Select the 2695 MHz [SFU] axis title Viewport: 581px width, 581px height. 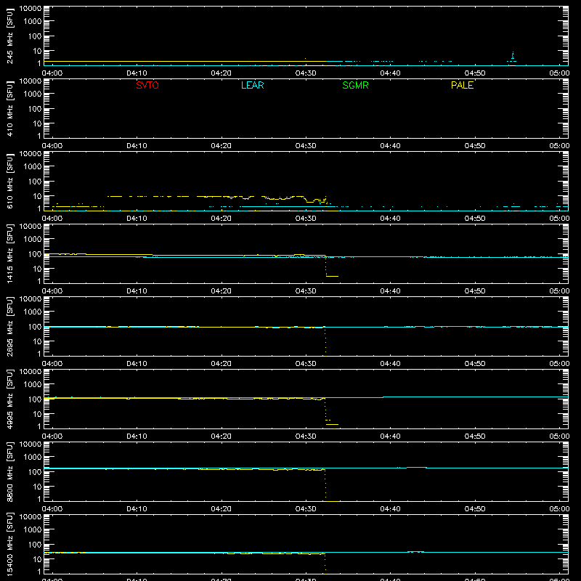[9, 326]
